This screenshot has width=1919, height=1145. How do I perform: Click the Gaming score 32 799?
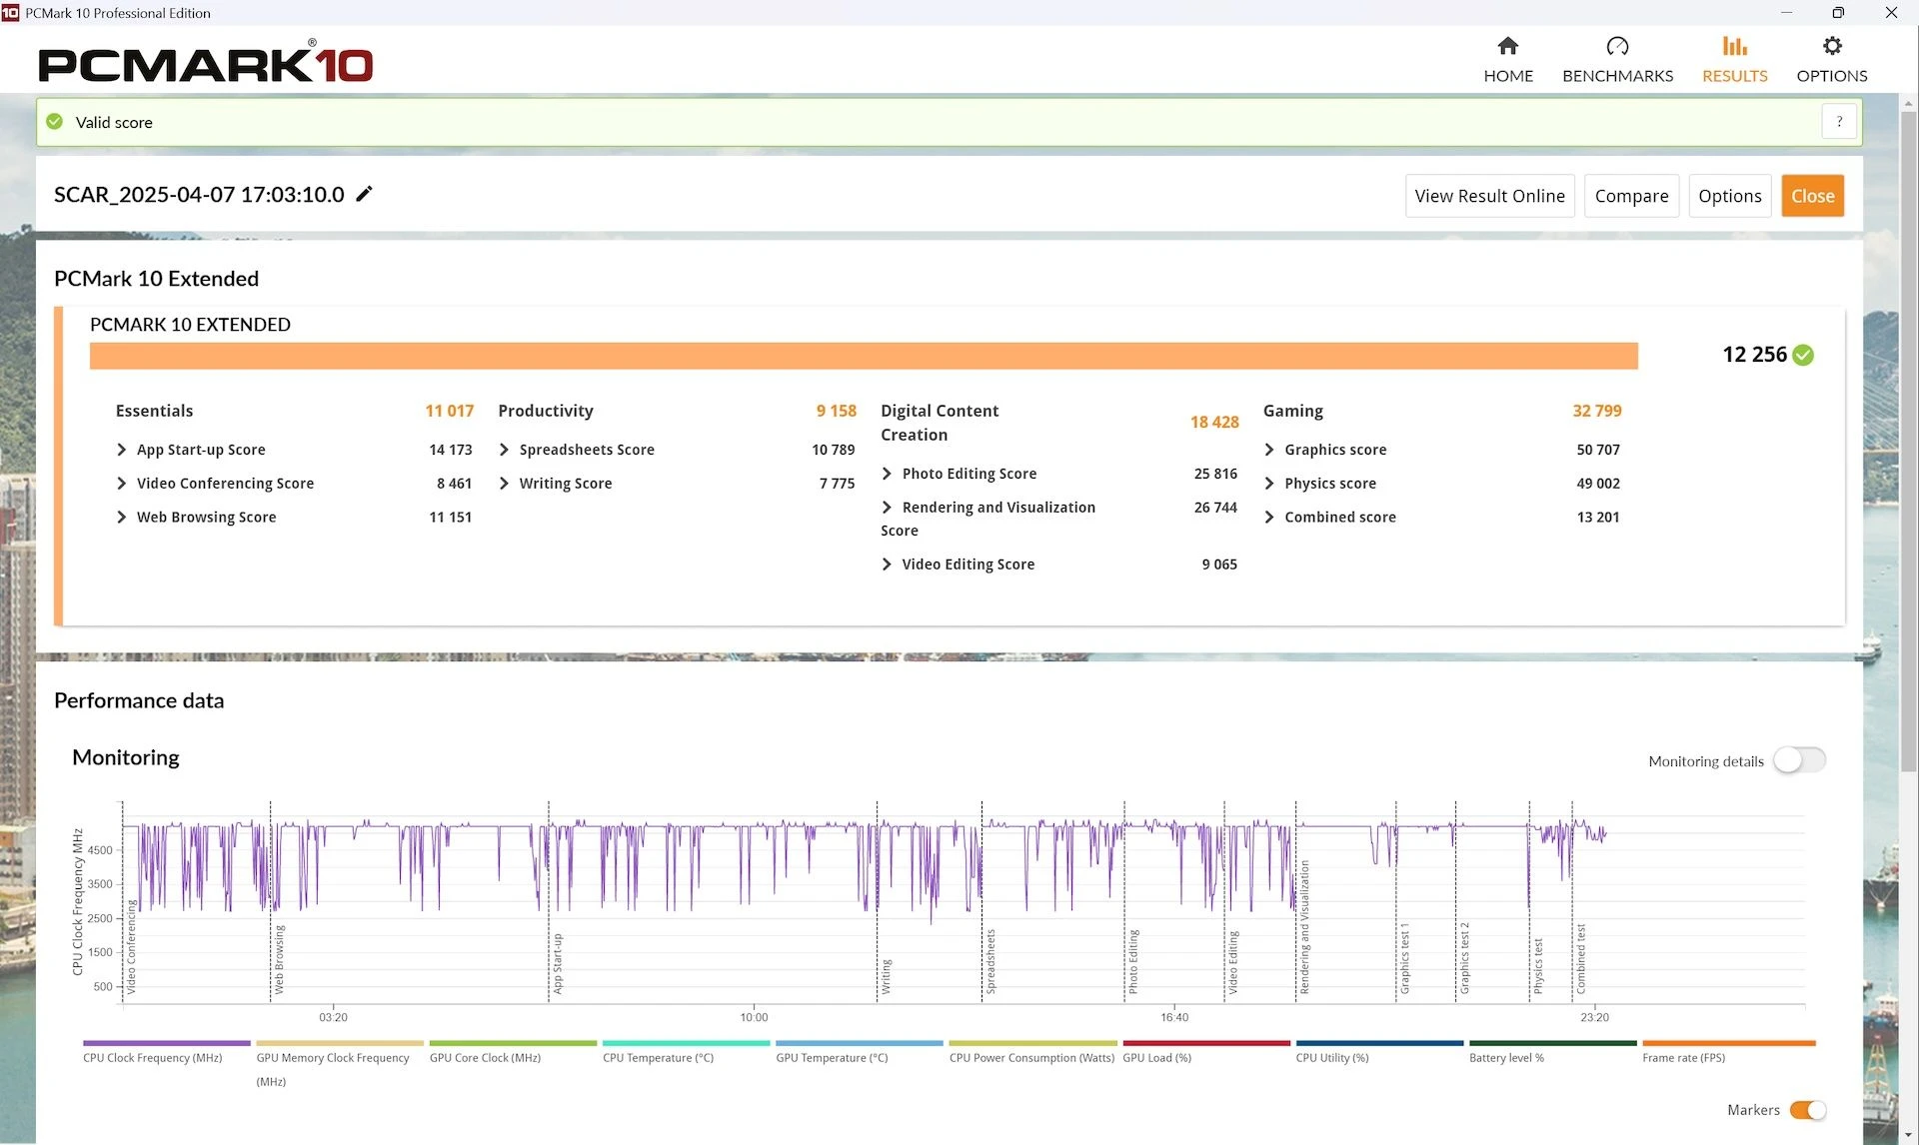(x=1596, y=411)
